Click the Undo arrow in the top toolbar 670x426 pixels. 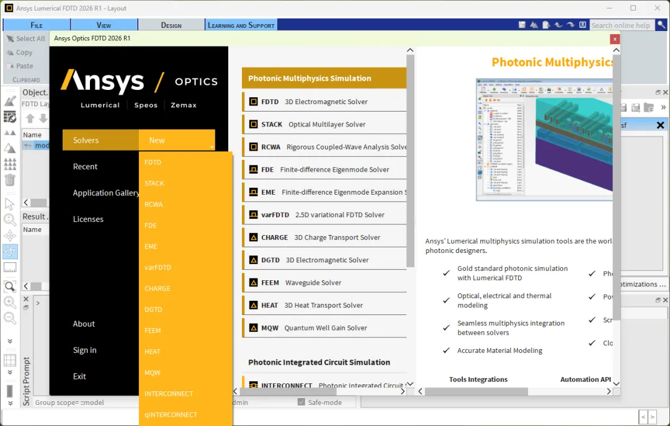[x=558, y=25]
